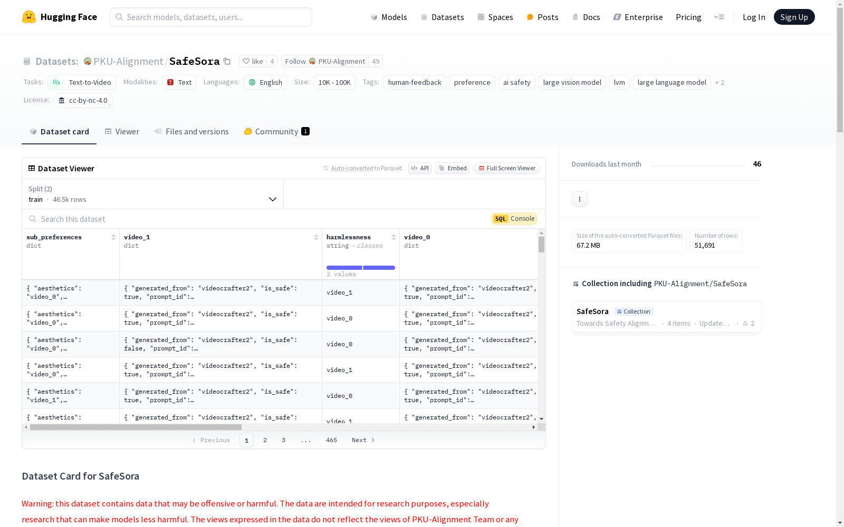Viewport: 844px width, 527px height.
Task: Click the heart like icon
Action: pyautogui.click(x=246, y=61)
